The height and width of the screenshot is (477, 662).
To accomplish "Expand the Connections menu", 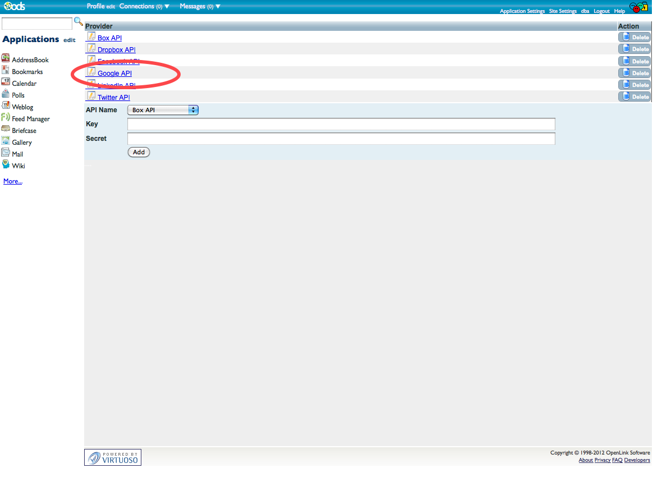I will pyautogui.click(x=144, y=7).
